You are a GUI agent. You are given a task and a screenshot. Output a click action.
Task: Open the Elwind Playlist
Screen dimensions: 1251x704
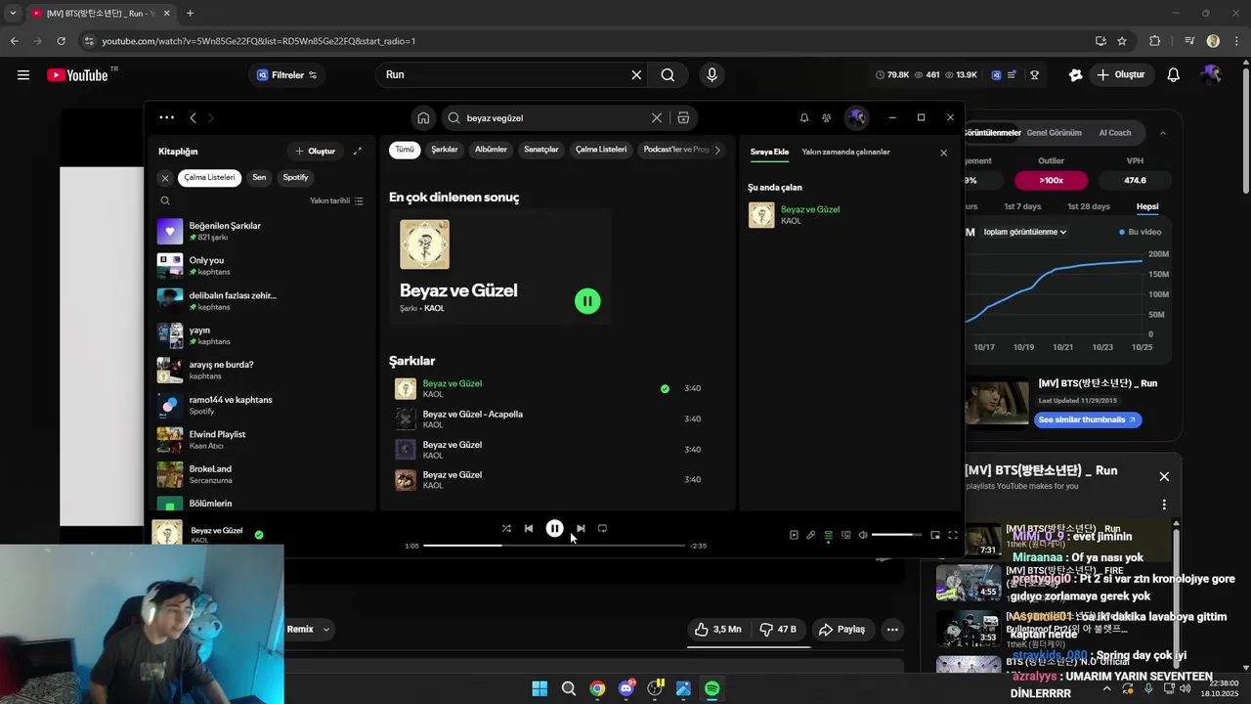coord(262,439)
